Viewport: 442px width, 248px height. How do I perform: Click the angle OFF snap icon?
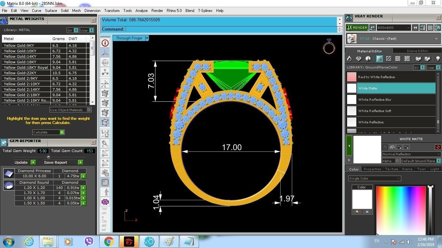pos(105,153)
